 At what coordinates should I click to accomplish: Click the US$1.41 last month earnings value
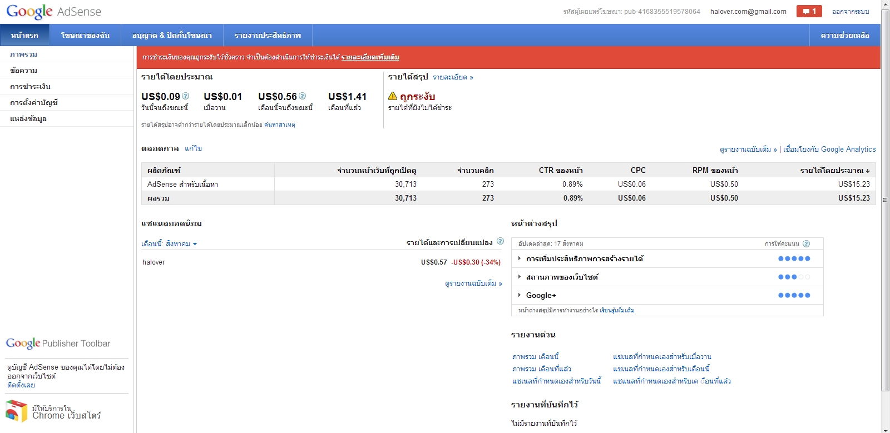coord(348,97)
